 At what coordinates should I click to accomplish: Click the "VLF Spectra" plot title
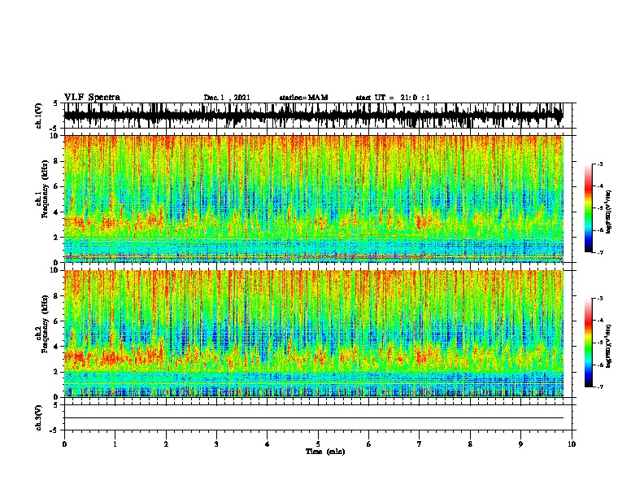(x=92, y=98)
